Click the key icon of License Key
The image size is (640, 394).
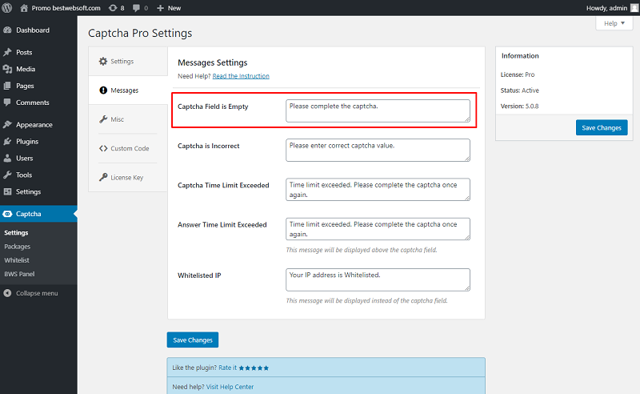tap(103, 178)
